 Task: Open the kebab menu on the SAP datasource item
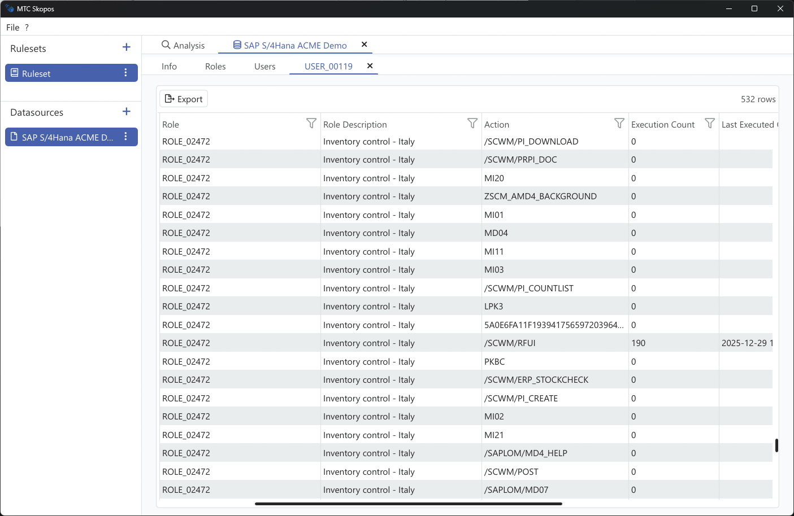[x=126, y=137]
